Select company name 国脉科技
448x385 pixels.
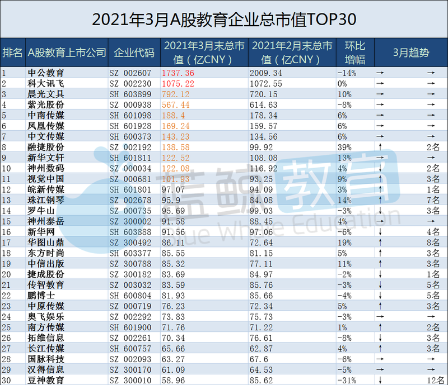[x=46, y=359]
